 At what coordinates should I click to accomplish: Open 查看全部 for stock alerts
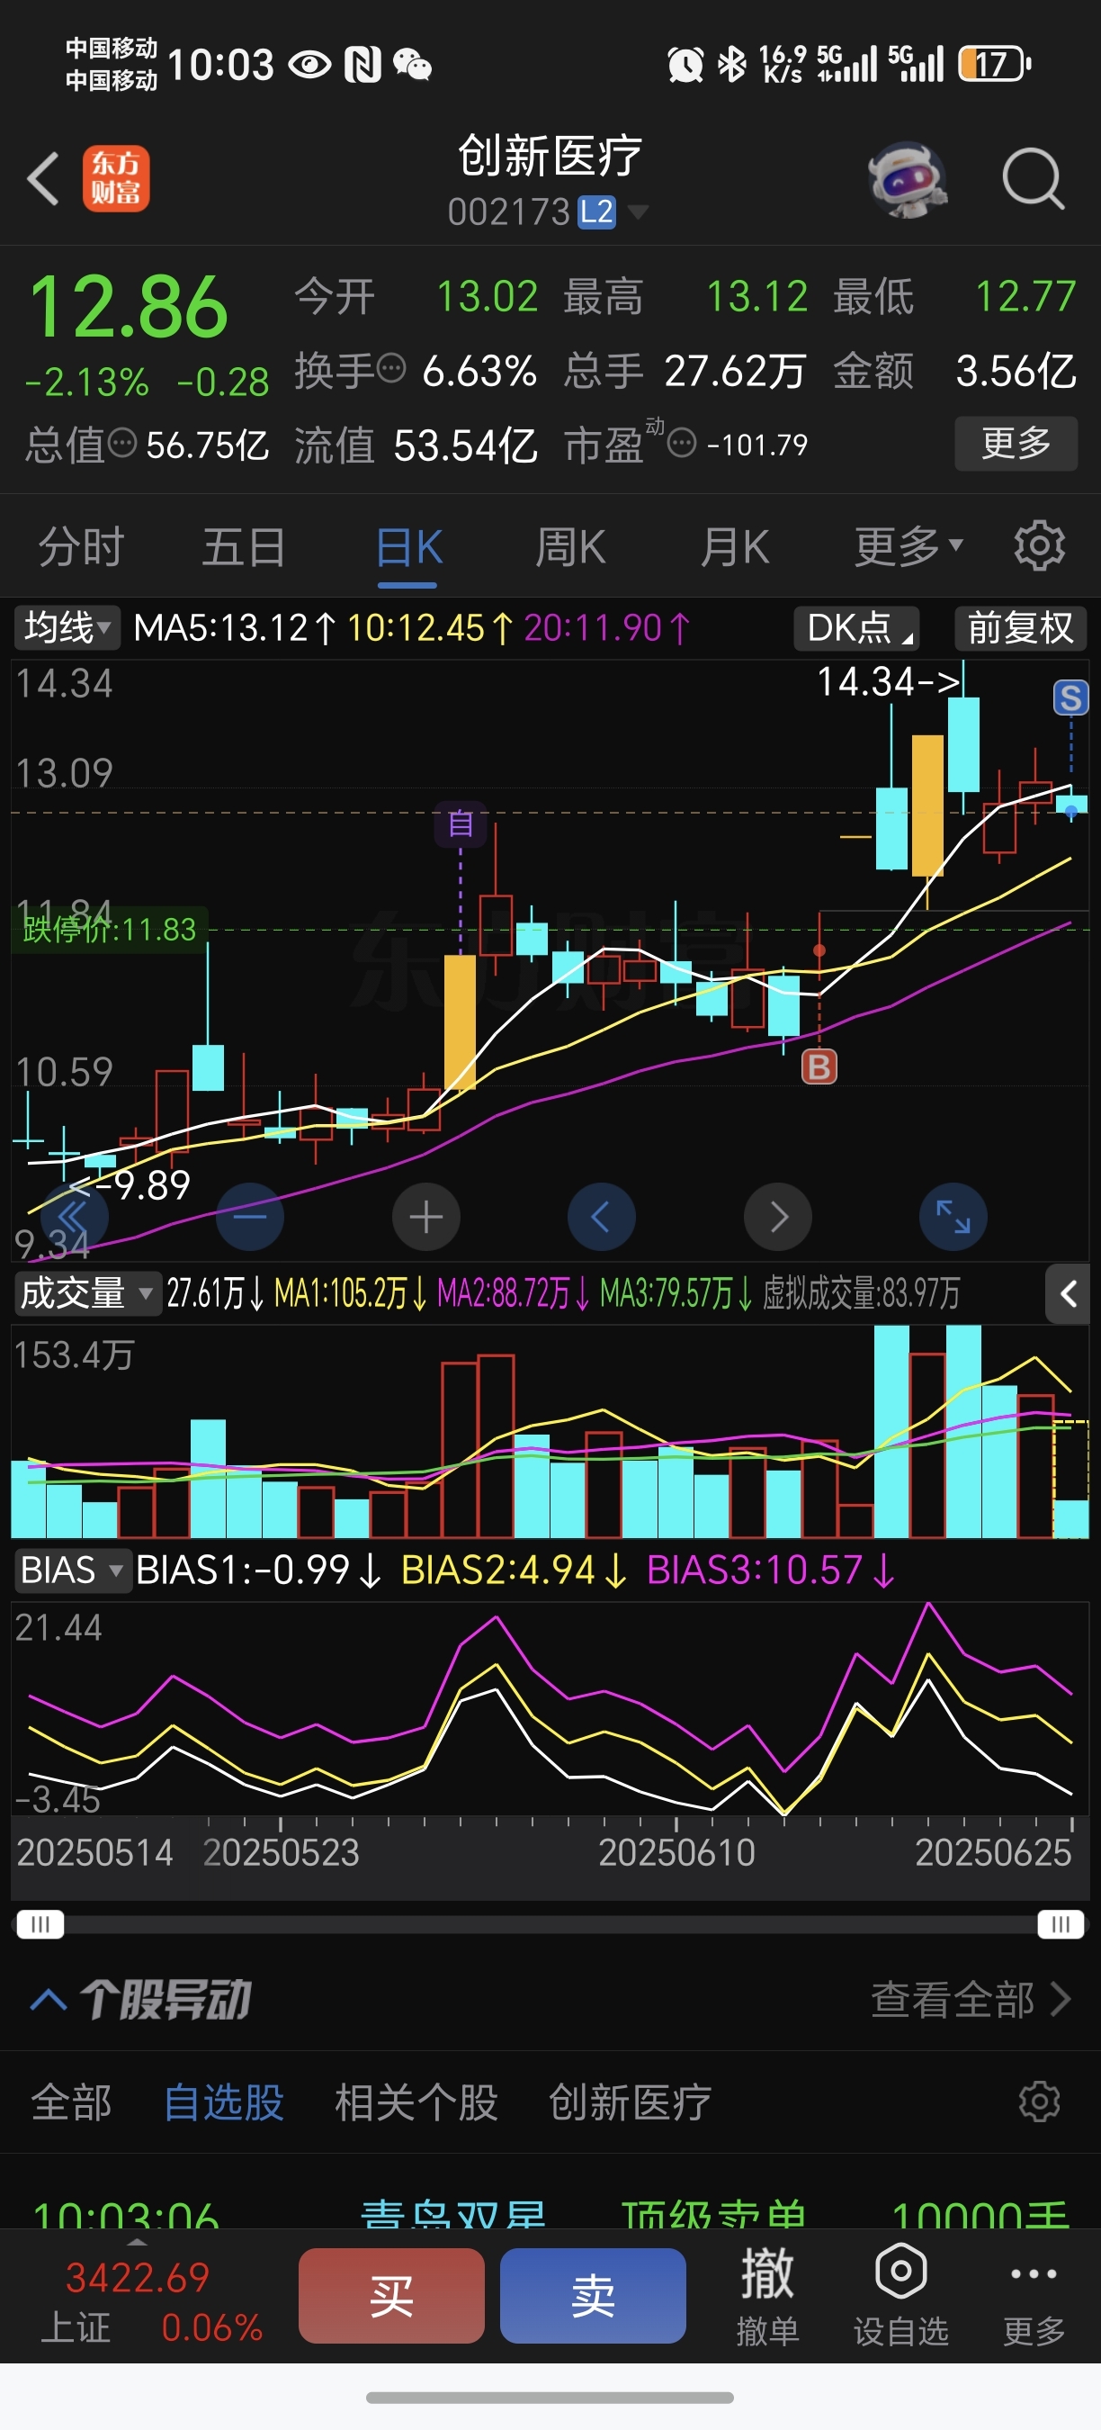(971, 1999)
